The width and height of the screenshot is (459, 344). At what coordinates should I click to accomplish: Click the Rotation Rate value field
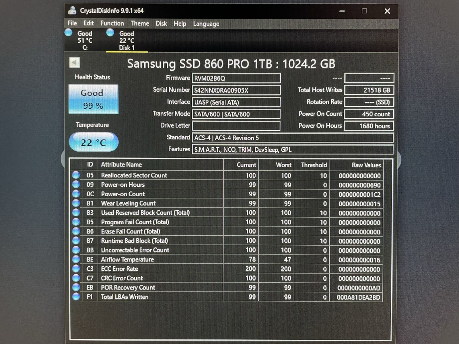[369, 102]
